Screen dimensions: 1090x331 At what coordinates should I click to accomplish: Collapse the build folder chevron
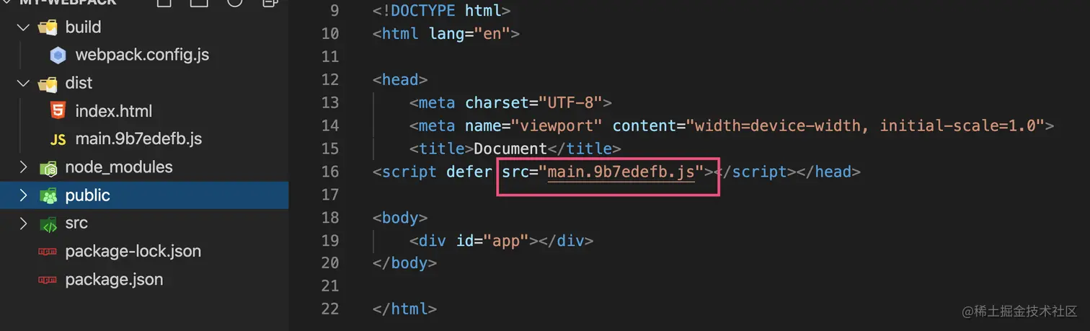[x=24, y=27]
